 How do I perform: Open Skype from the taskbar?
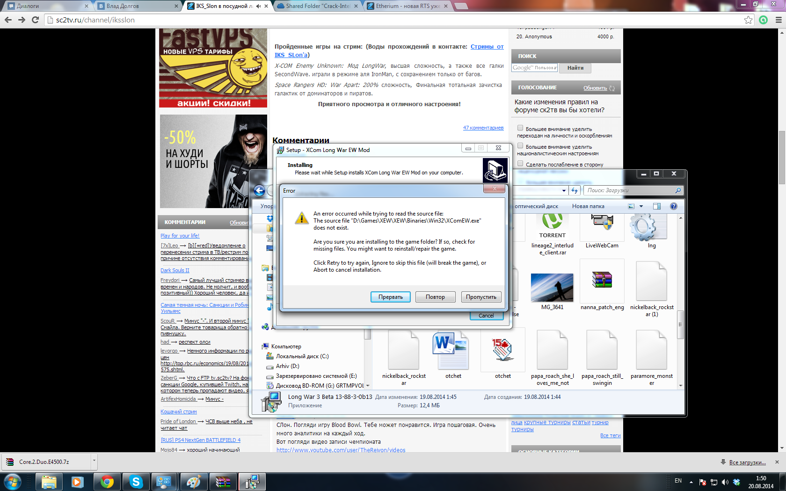[x=136, y=482]
